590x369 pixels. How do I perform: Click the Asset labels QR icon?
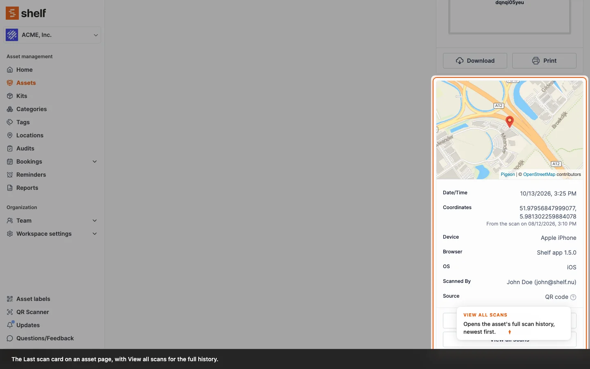[10, 299]
